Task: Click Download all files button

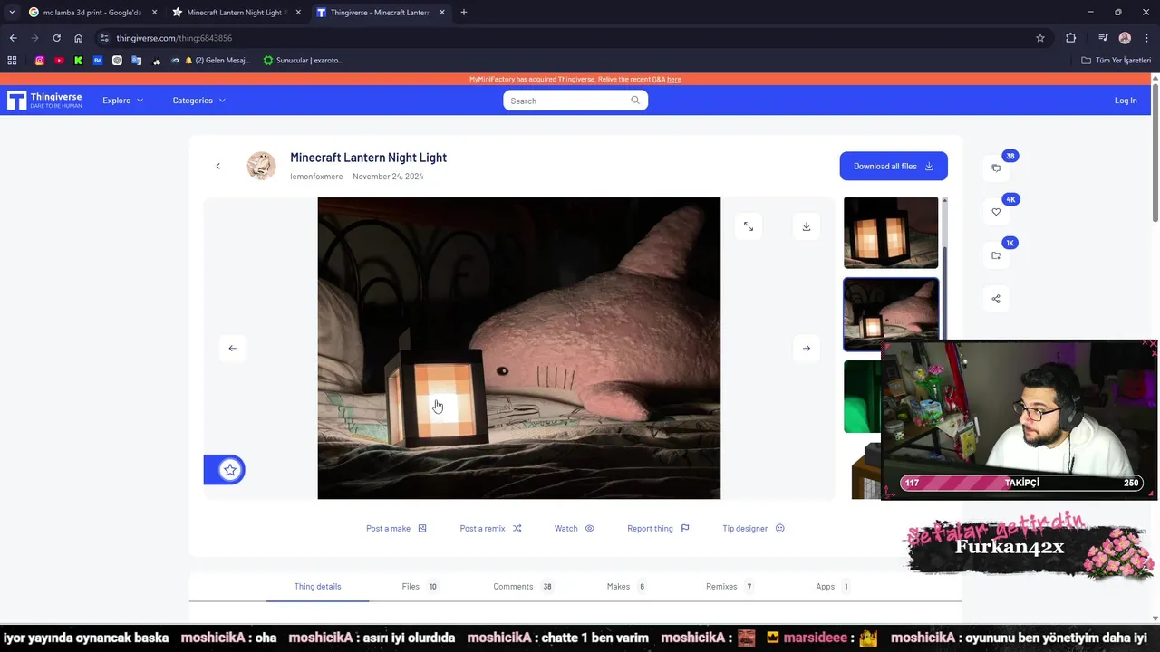Action: click(x=894, y=166)
